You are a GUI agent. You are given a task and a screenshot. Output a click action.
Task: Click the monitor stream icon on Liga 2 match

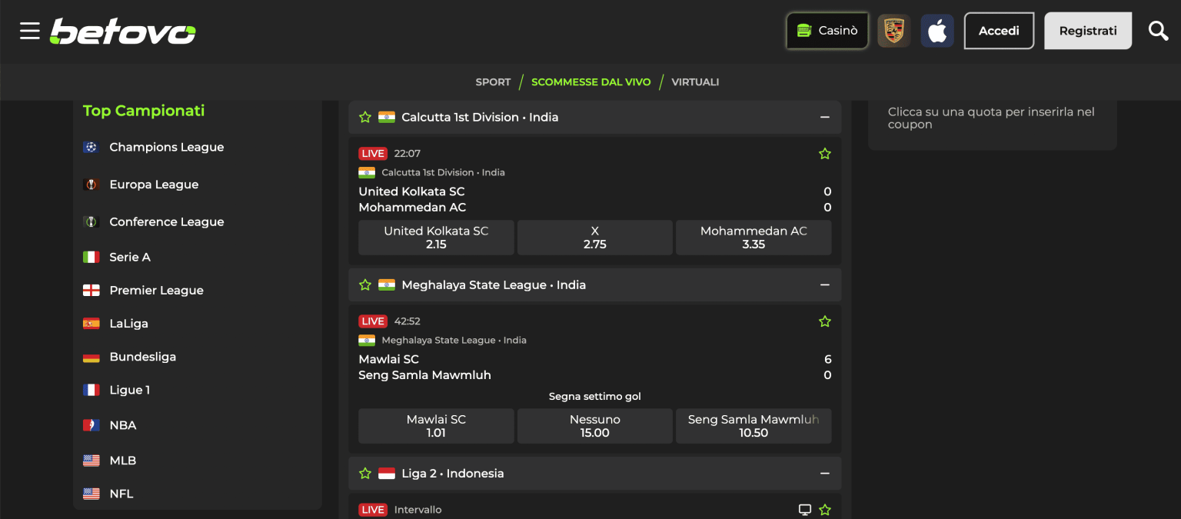(805, 510)
